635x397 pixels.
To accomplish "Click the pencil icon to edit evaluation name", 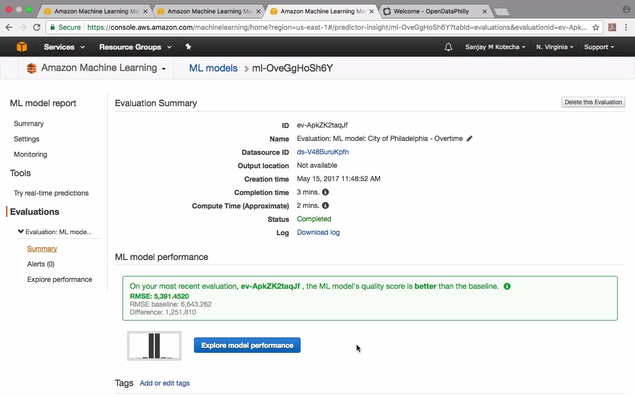I will tap(469, 139).
